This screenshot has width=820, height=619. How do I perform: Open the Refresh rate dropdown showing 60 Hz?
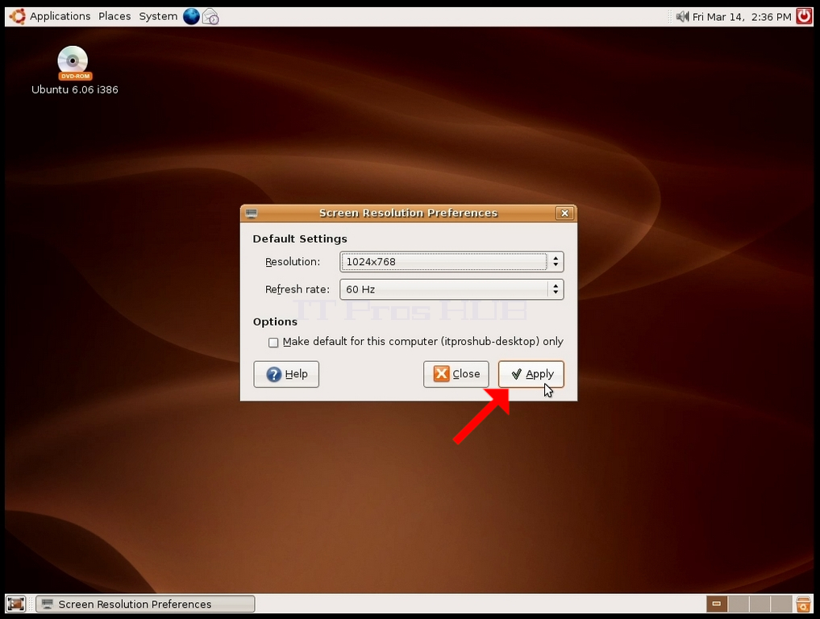tap(452, 289)
